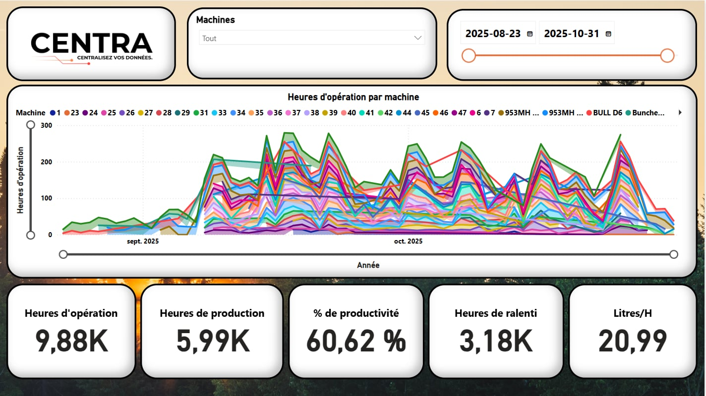Click bottom handle of the vertical axis zoom slider

coord(31,235)
